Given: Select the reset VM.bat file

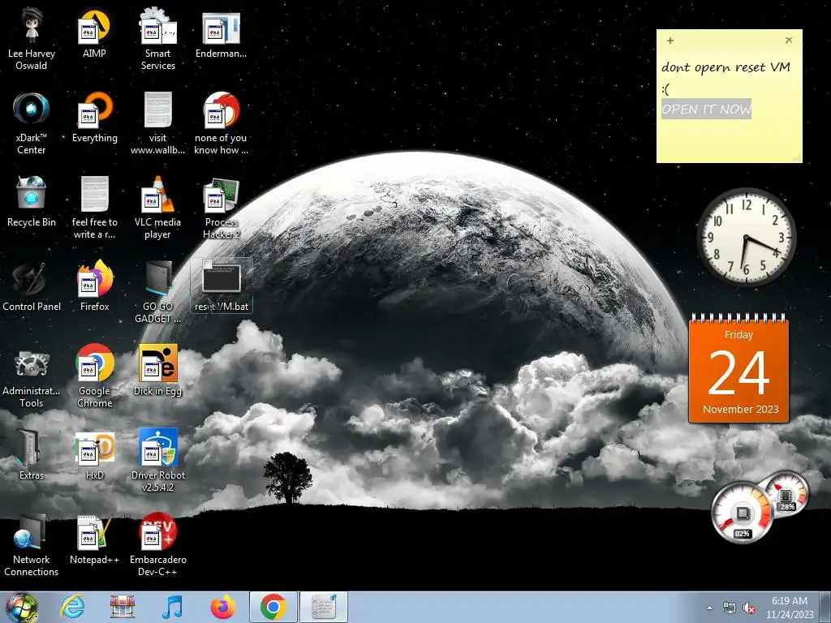Looking at the screenshot, I should [221, 286].
